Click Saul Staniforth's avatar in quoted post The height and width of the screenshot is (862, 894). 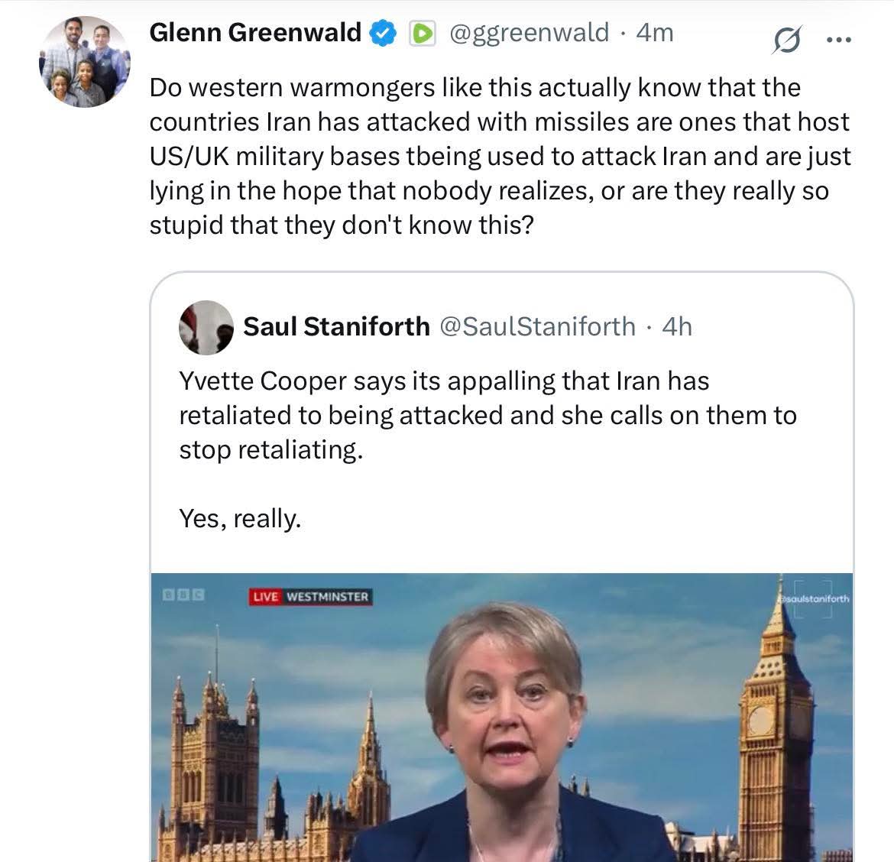click(x=206, y=327)
